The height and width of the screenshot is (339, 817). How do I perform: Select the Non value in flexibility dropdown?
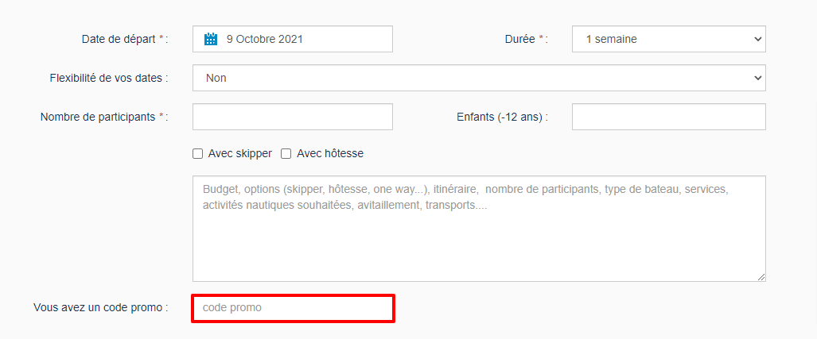pos(216,79)
